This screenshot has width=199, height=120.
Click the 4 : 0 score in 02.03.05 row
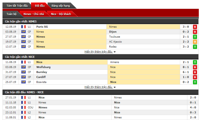click(193, 108)
